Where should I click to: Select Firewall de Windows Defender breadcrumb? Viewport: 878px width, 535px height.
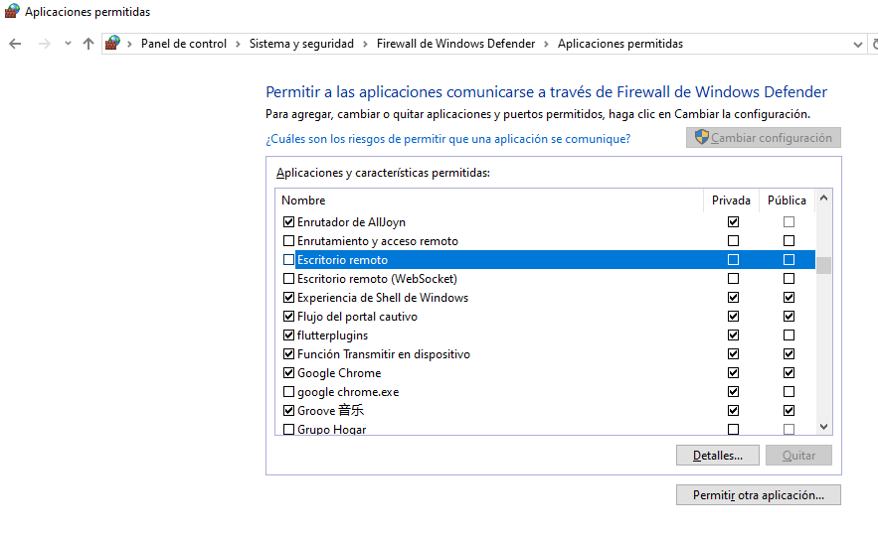click(x=455, y=44)
